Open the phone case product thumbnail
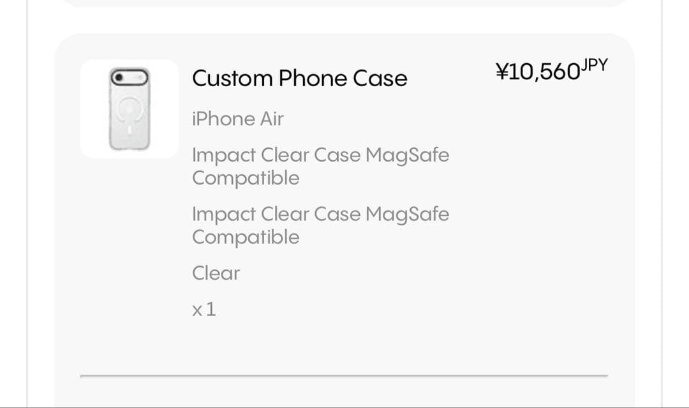 129,109
